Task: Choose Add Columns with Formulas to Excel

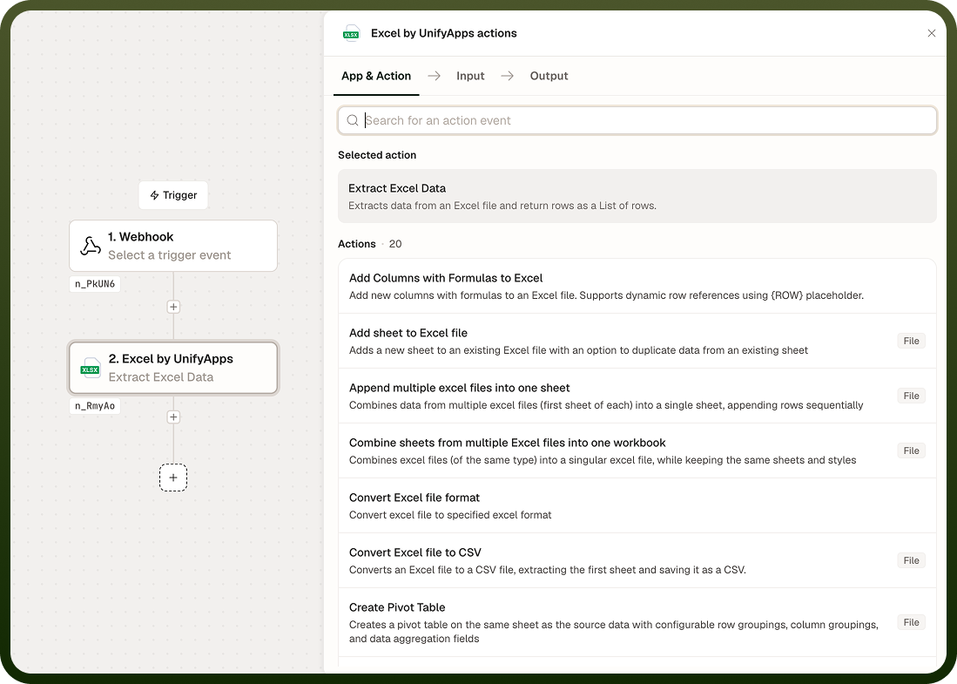Action: point(637,287)
